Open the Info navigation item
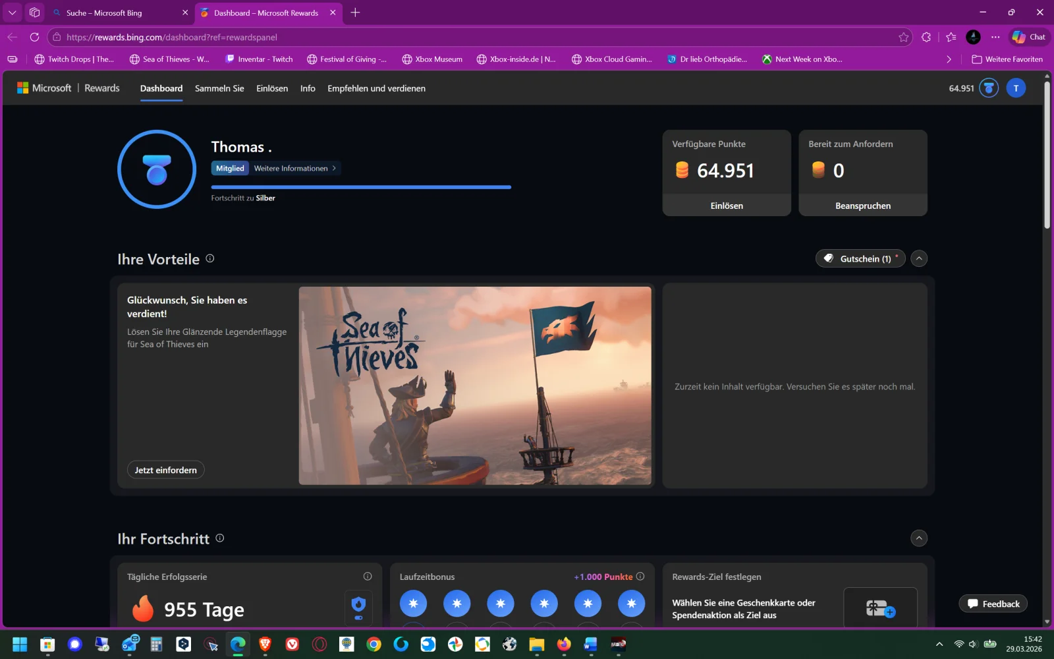Screen dimensions: 1054x659 [x=308, y=88]
